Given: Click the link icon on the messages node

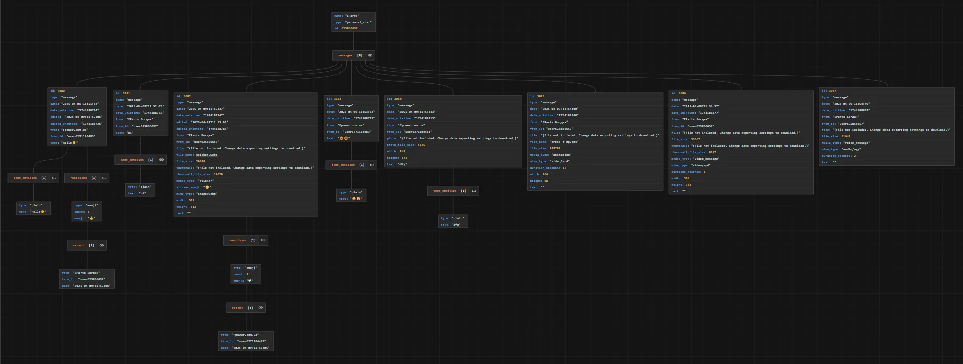Looking at the screenshot, I should point(370,55).
